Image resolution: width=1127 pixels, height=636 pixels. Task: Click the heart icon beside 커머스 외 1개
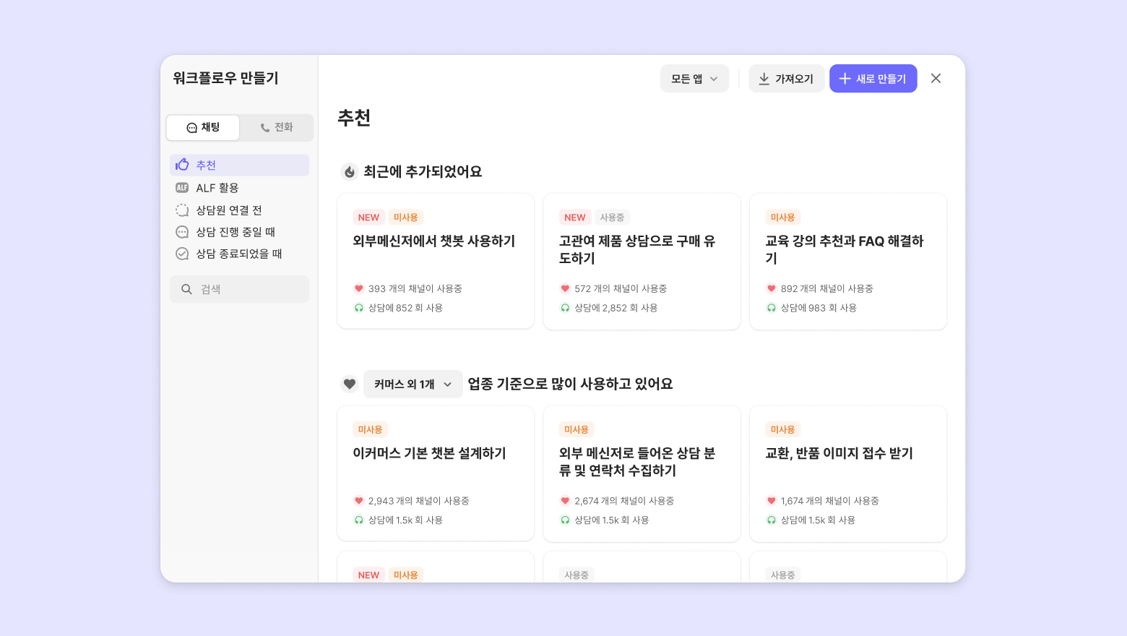pos(350,384)
